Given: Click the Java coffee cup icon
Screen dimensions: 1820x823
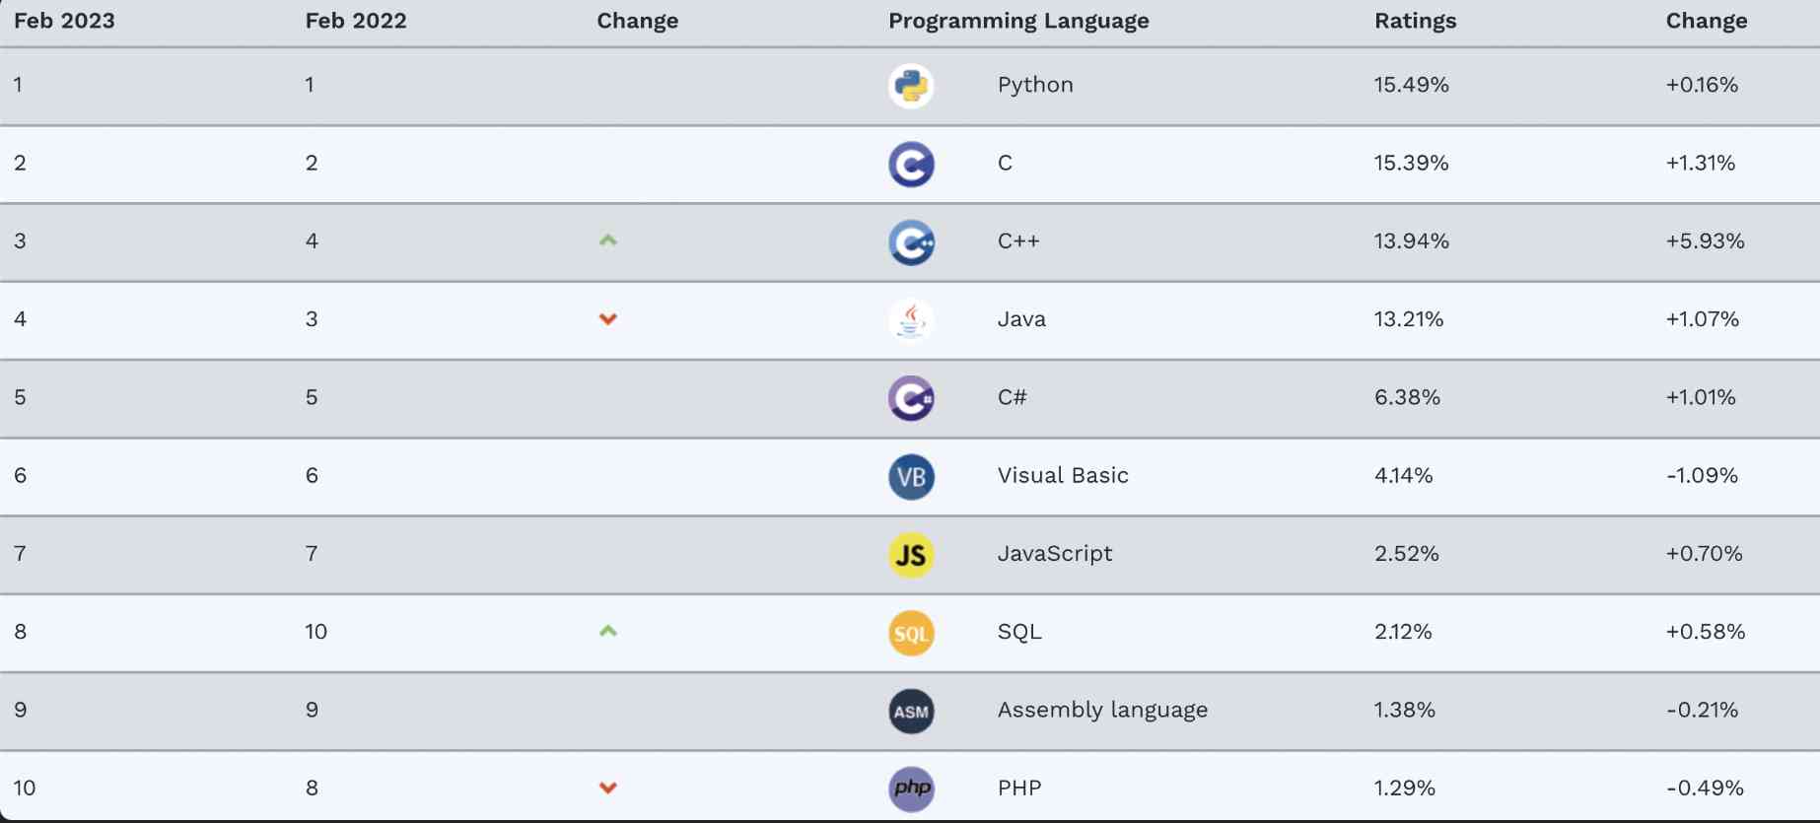Looking at the screenshot, I should [x=911, y=320].
